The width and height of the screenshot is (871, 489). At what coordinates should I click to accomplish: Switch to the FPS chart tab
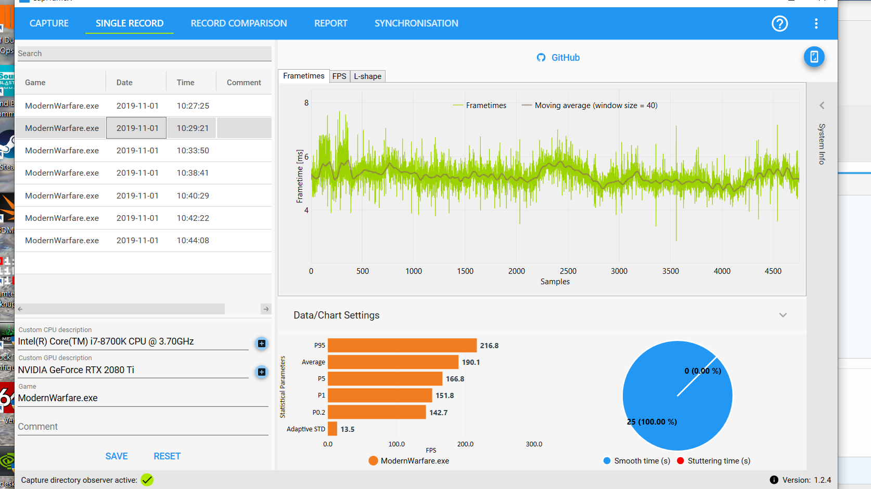coord(339,76)
